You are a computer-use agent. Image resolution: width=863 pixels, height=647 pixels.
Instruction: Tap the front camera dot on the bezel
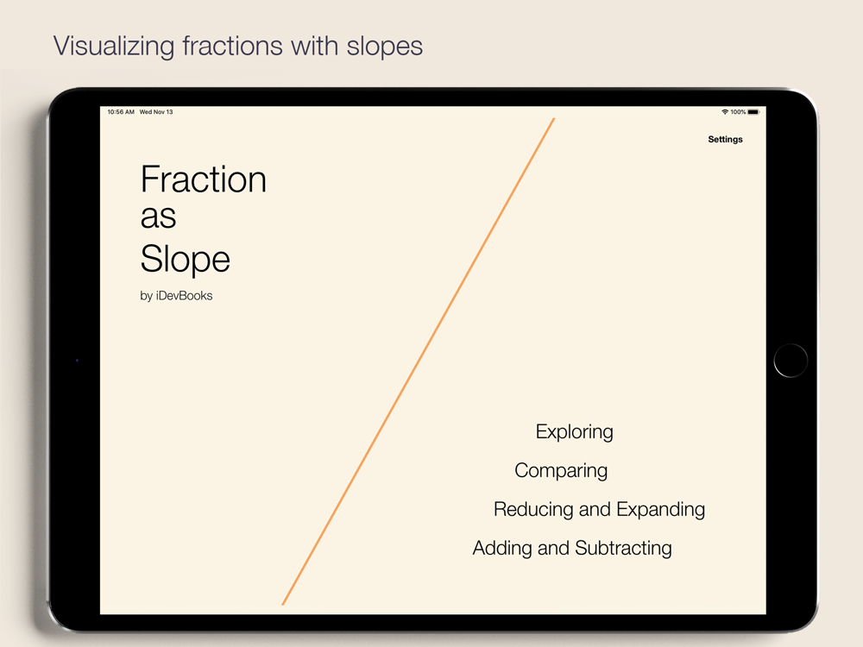(x=77, y=360)
